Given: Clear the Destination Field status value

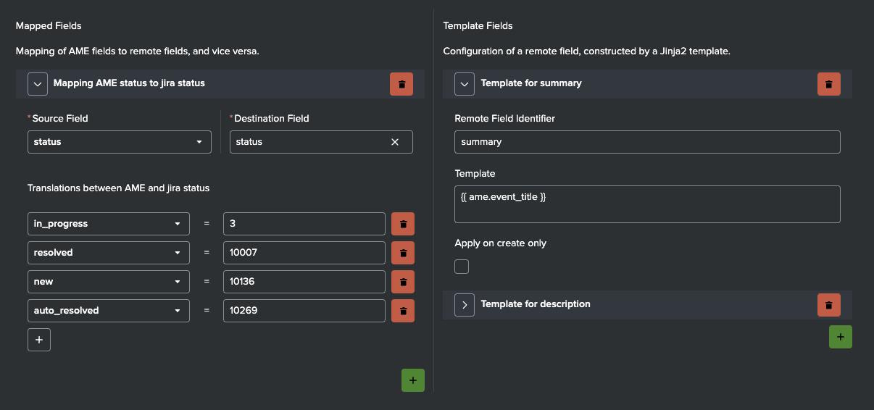Looking at the screenshot, I should click(x=395, y=142).
